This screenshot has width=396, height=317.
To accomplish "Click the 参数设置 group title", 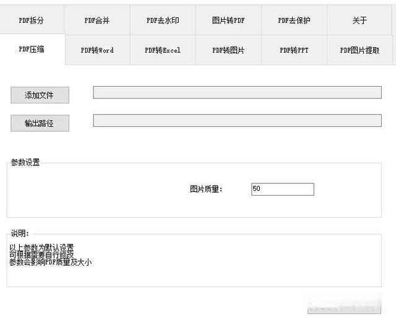I will 25,163.
